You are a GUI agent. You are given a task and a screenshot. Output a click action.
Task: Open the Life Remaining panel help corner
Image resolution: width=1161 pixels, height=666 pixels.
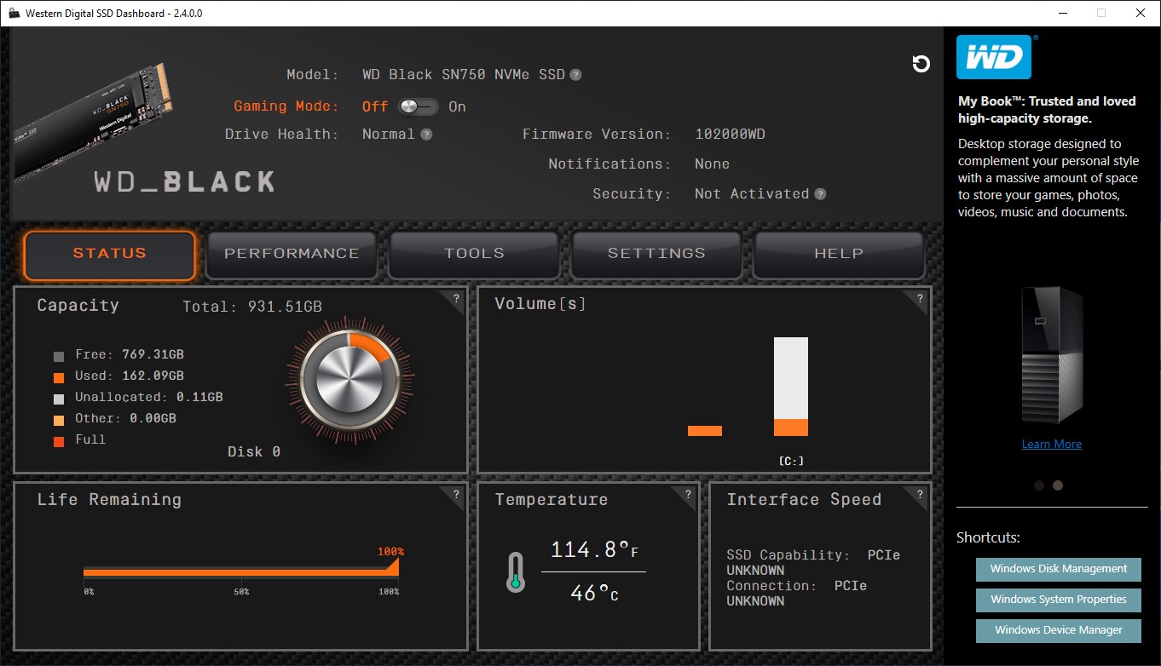456,494
